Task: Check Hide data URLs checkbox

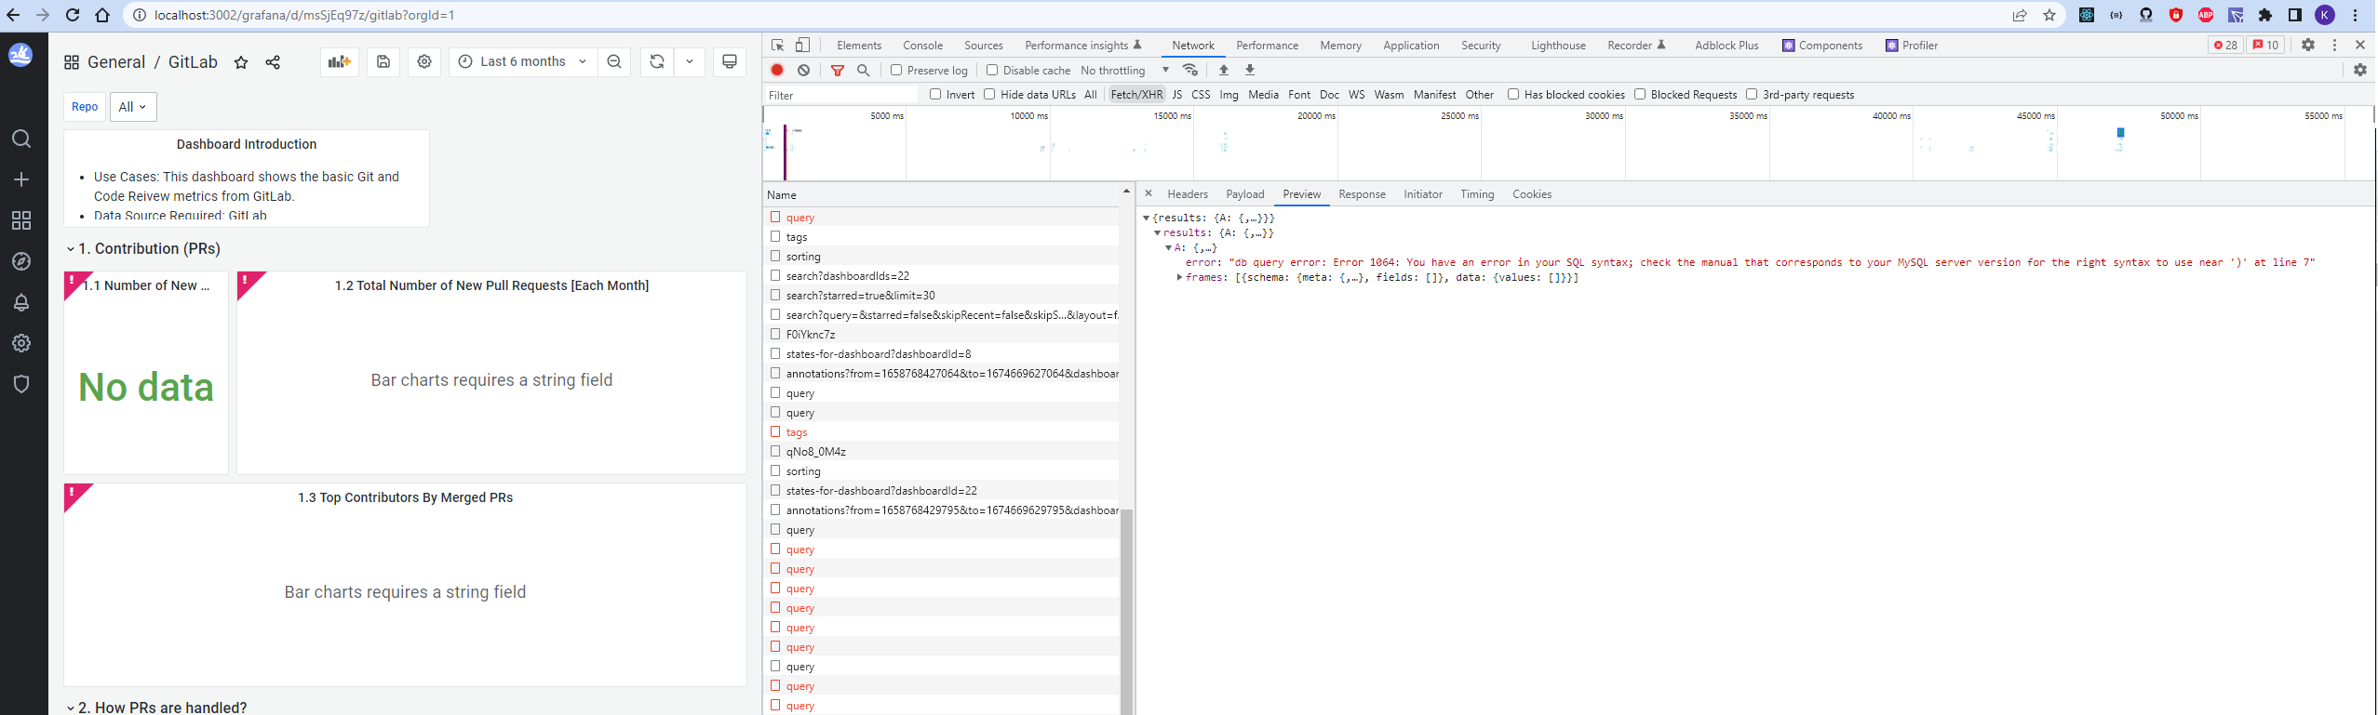Action: (x=989, y=94)
